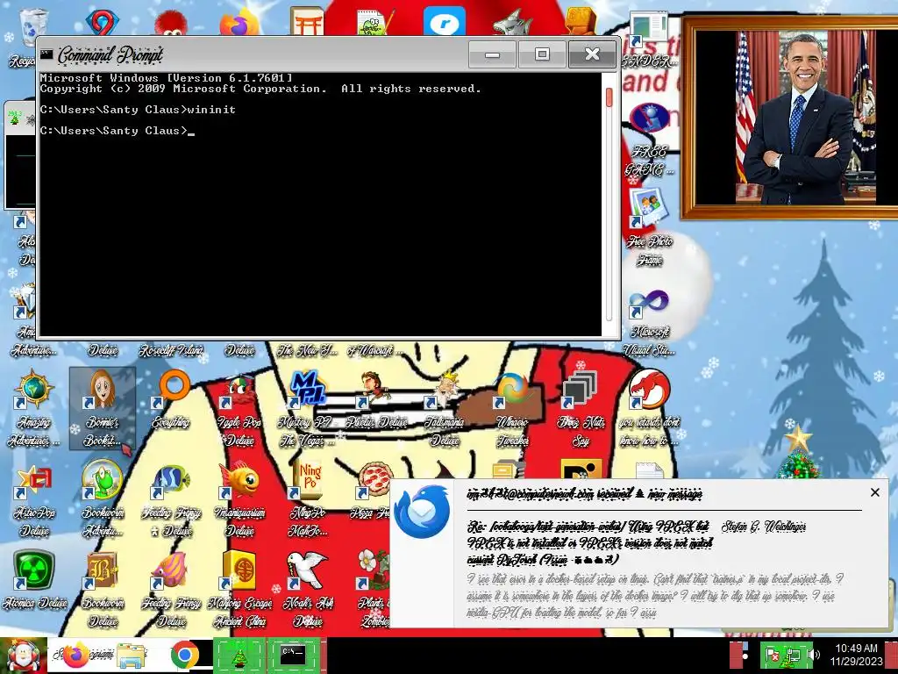Image resolution: width=898 pixels, height=674 pixels.
Task: Open Tangle Pop Deluxe shortcut with crab icon
Action: 239,408
